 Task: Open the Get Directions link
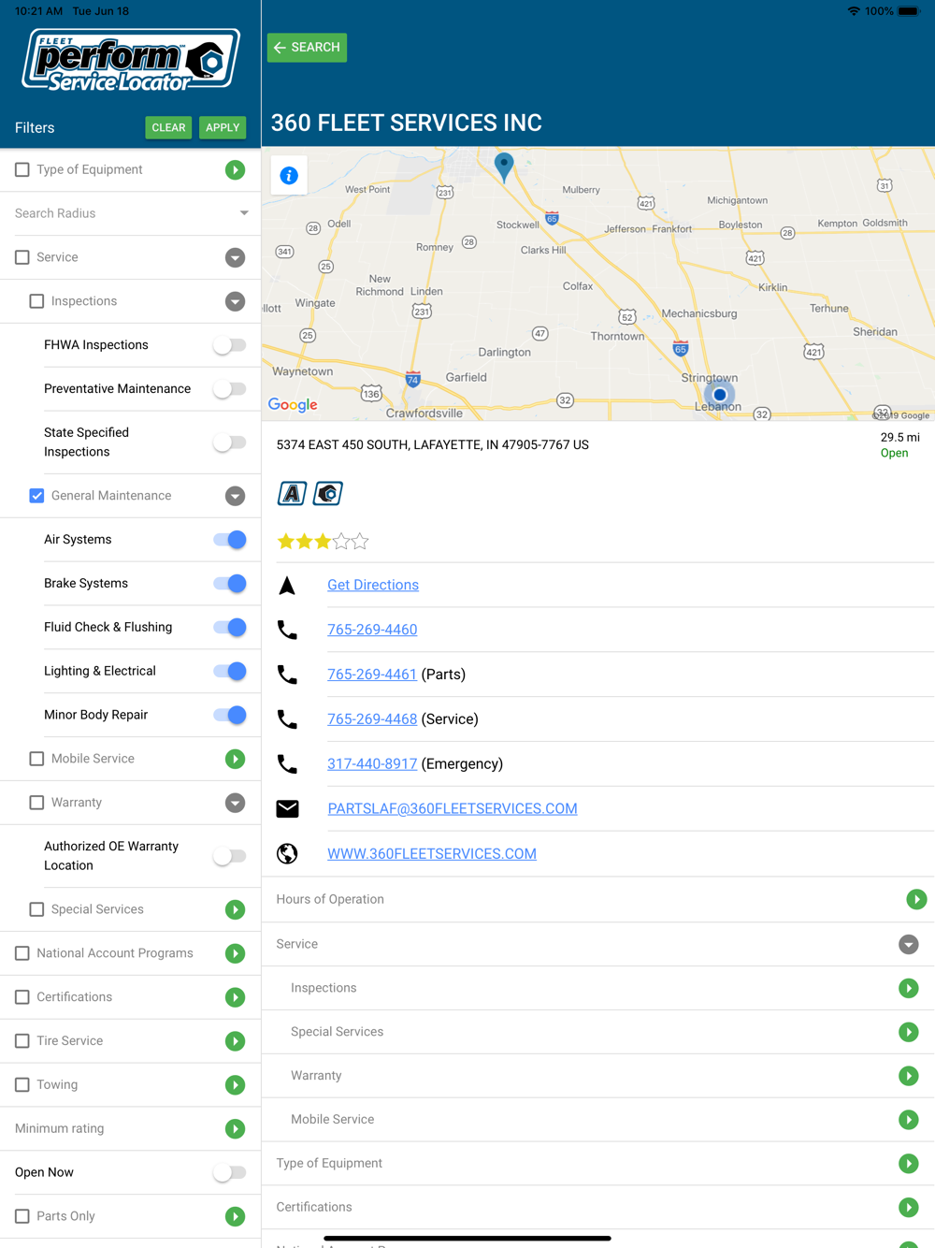(373, 586)
